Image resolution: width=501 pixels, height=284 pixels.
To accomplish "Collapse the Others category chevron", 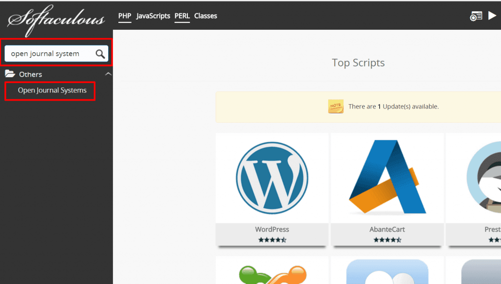I will [x=108, y=74].
